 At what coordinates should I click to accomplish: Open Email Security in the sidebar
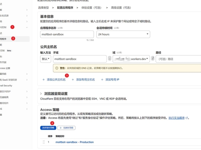click(6, 86)
